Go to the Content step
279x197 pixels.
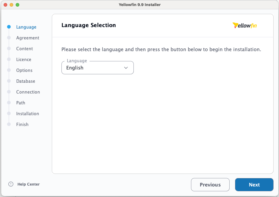point(24,49)
